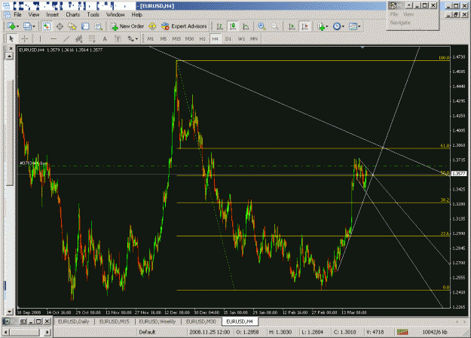This screenshot has width=471, height=338.
Task: Pick the Horizontal Line drawing tool
Action: [54, 38]
